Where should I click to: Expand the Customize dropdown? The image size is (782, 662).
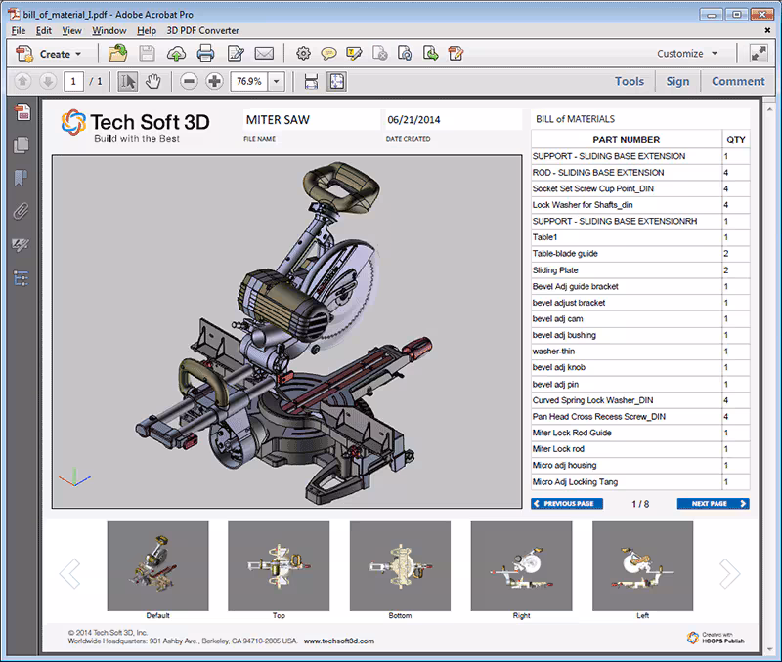point(688,54)
